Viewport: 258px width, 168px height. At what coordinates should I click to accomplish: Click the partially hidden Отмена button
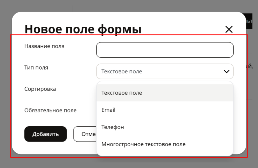click(x=85, y=134)
